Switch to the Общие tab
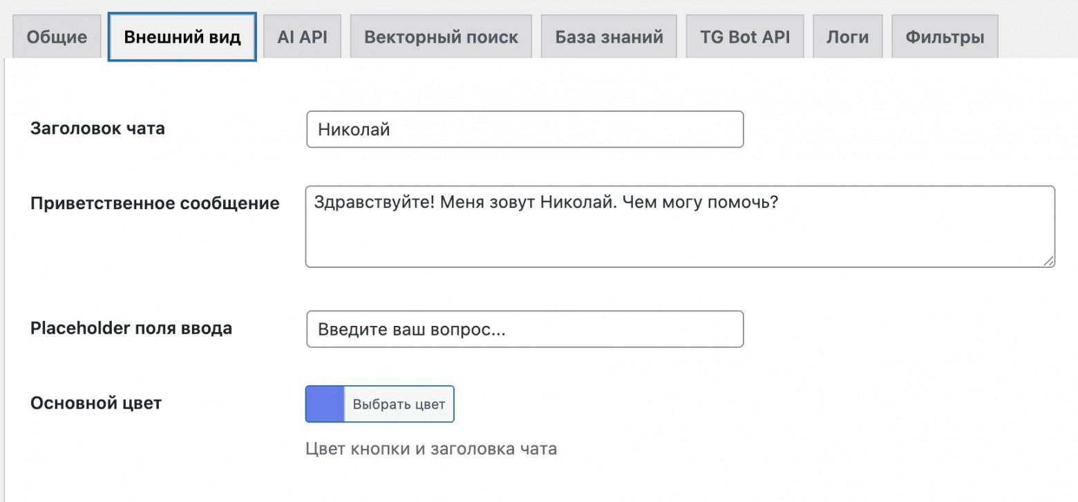 (x=56, y=38)
